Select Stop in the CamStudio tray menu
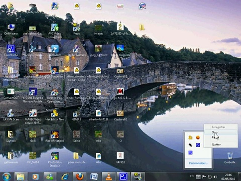 (x=215, y=132)
